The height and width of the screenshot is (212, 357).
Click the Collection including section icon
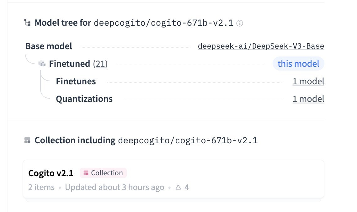point(27,140)
